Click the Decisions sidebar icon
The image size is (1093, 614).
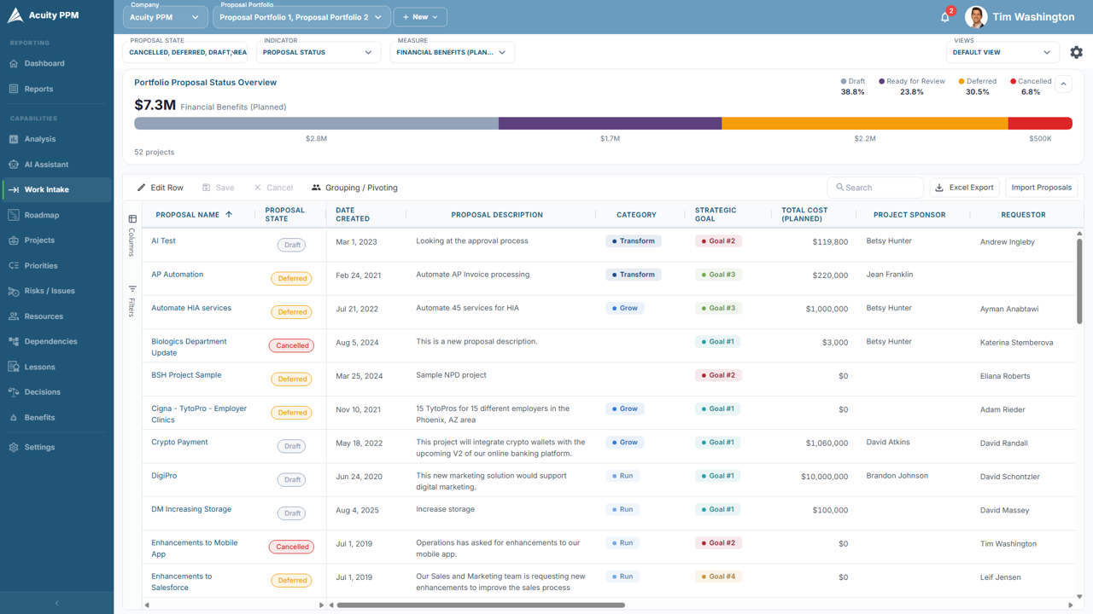14,392
